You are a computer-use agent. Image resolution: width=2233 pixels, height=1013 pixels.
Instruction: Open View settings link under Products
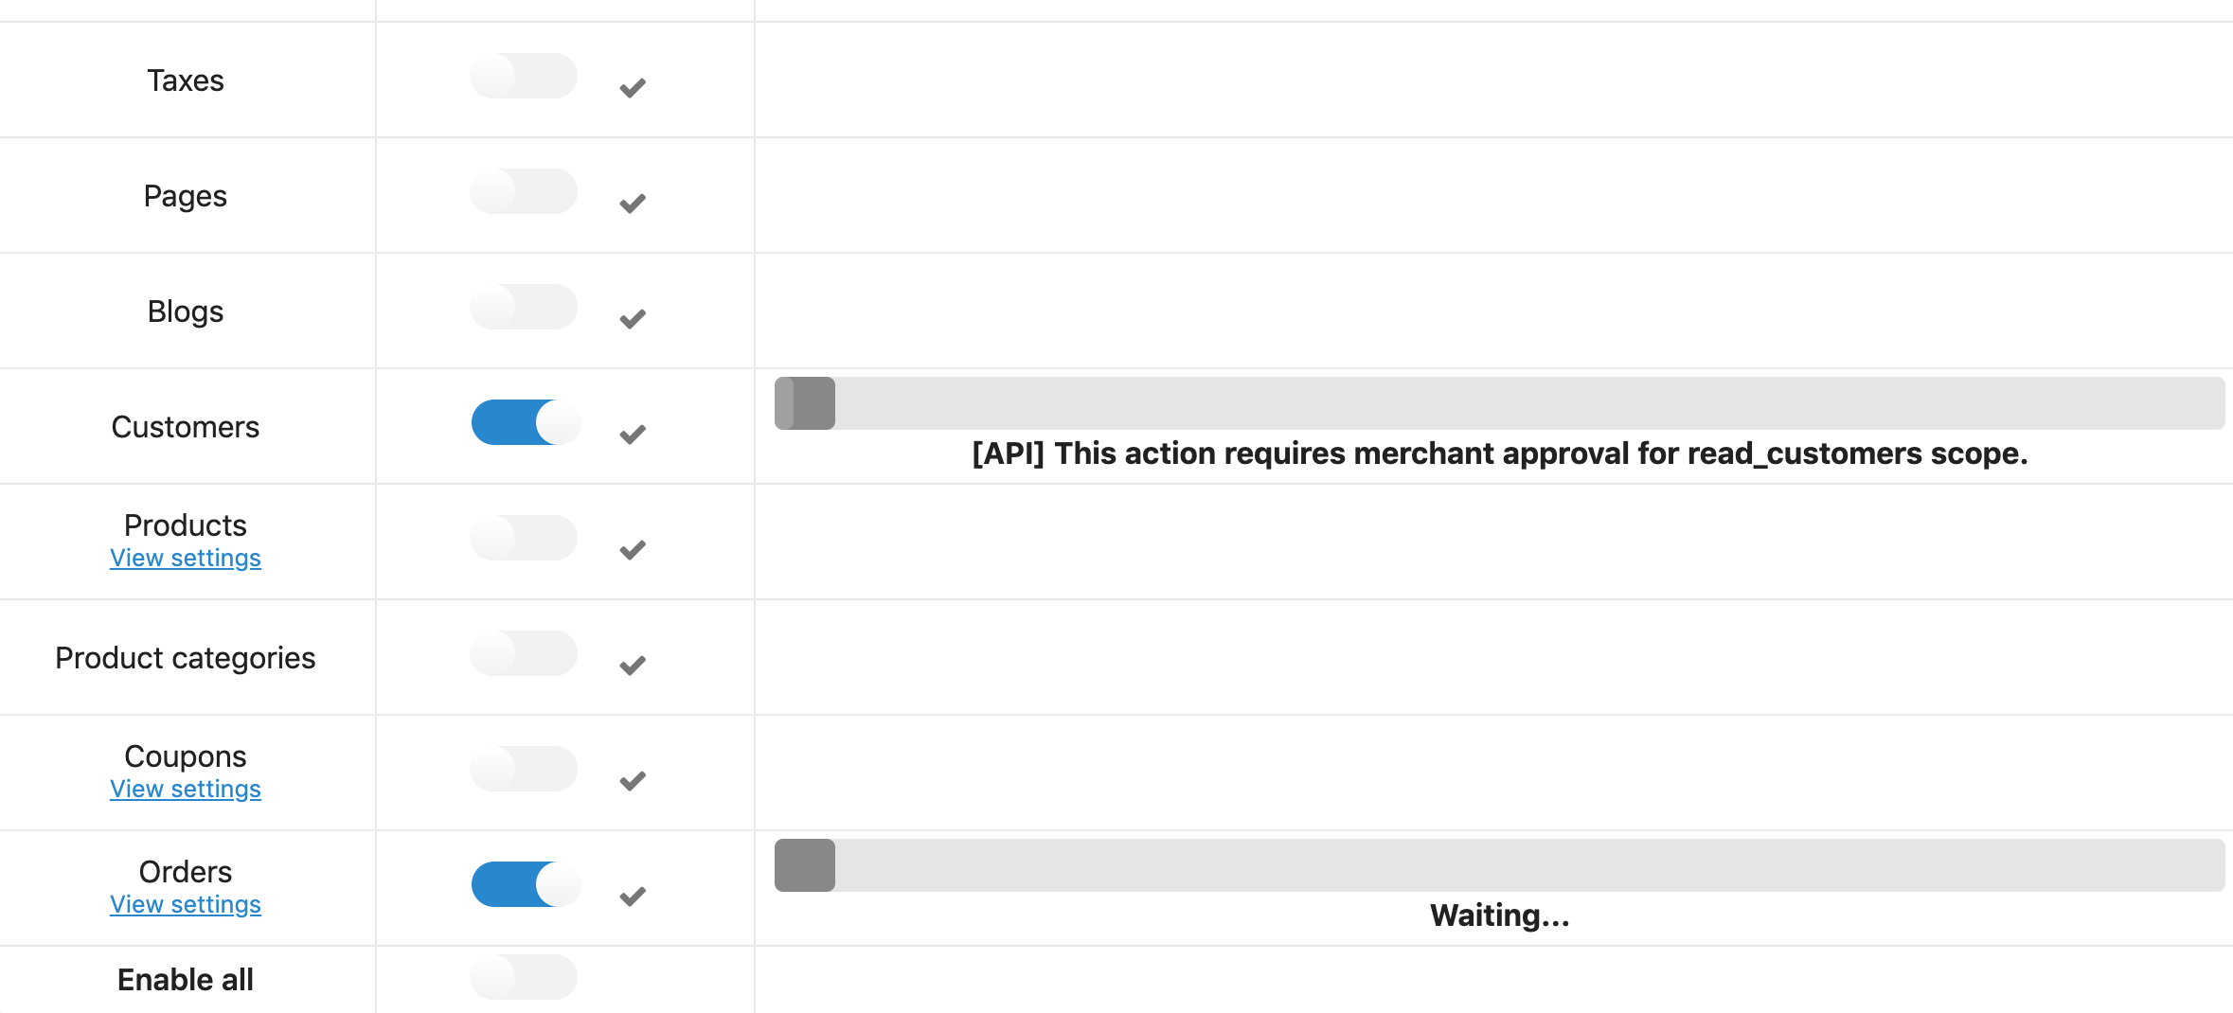pos(186,559)
